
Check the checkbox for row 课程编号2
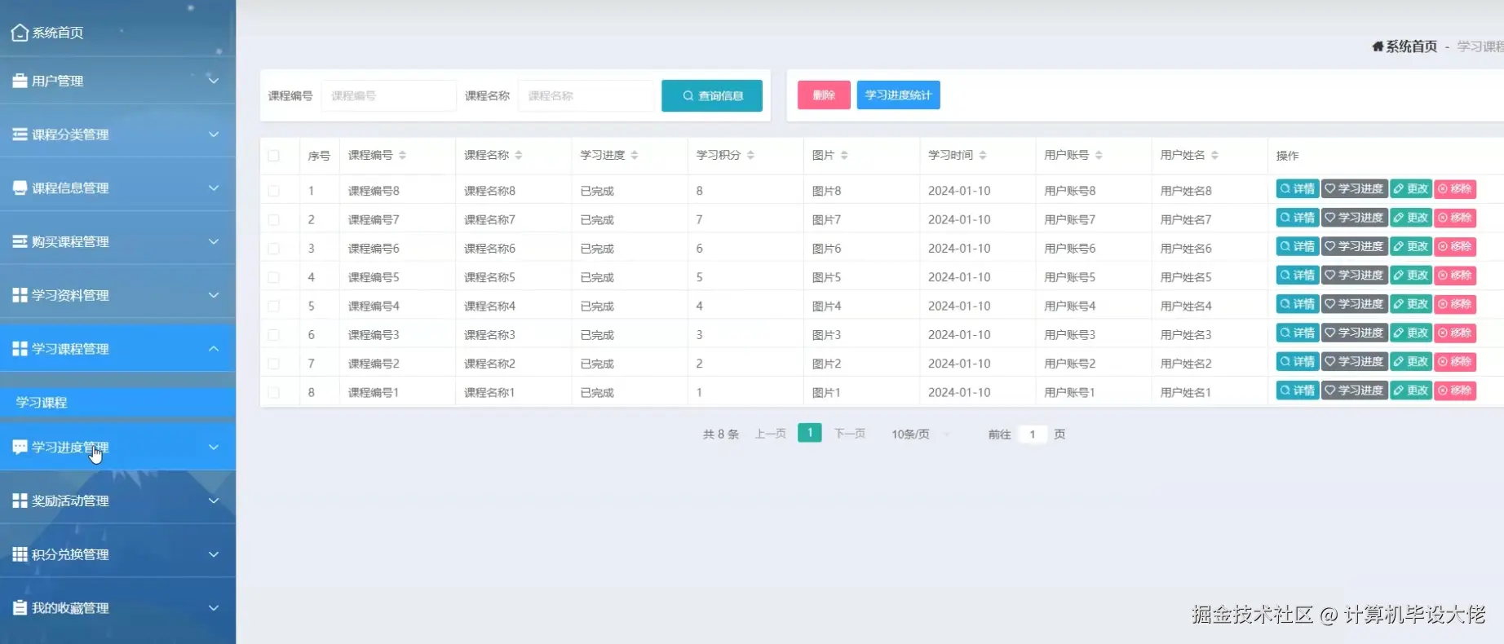click(274, 364)
